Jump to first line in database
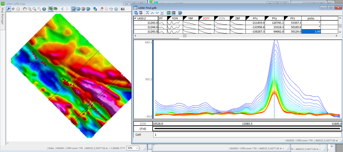 pos(148,13)
